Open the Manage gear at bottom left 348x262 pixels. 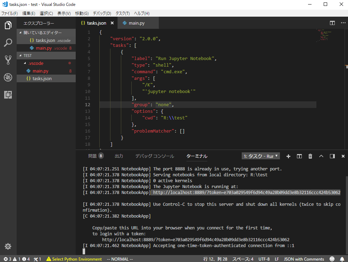[8, 246]
